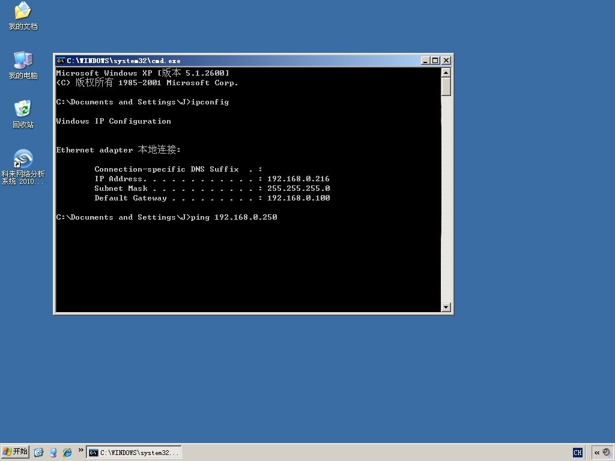
Task: Activate cmd.exe taskbar button
Action: [134, 453]
